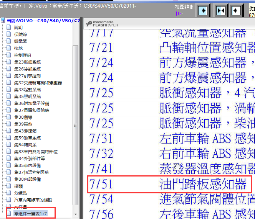Click the page icon beside 接頭
Image resolution: width=255 pixels, height=219 pixels.
pos(9,186)
